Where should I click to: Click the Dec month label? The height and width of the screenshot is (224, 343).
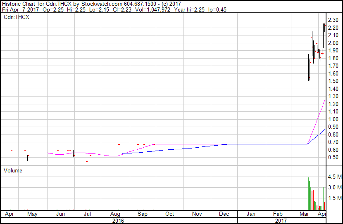224,214
